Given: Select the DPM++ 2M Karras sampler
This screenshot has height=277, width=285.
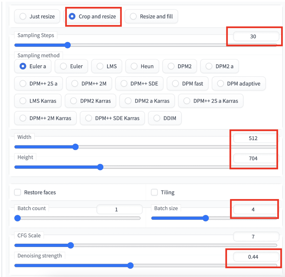Looking at the screenshot, I should [x=45, y=118].
